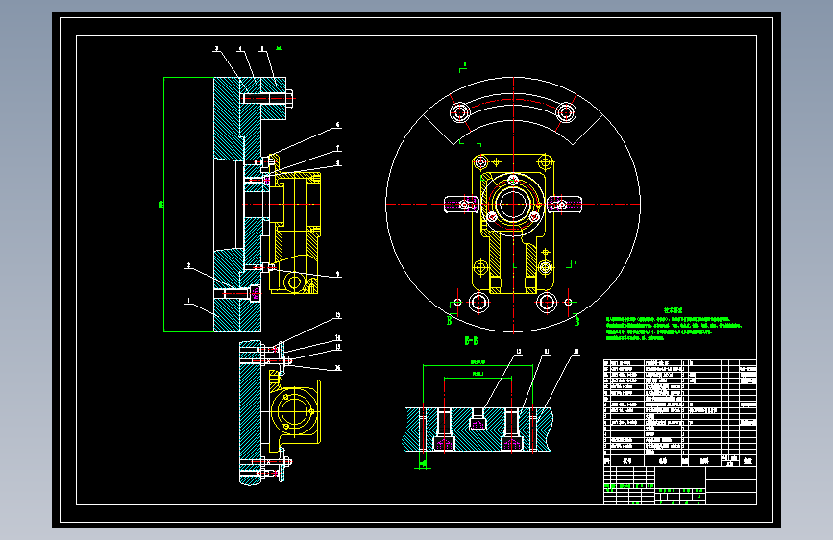Select the right "B" section cut marker

(576, 321)
